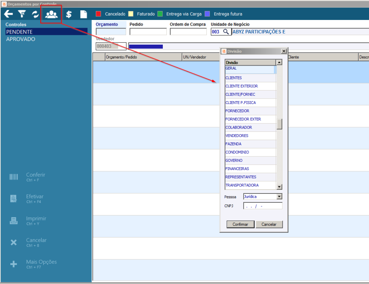Select REPRESENTANTES division

tap(250, 177)
